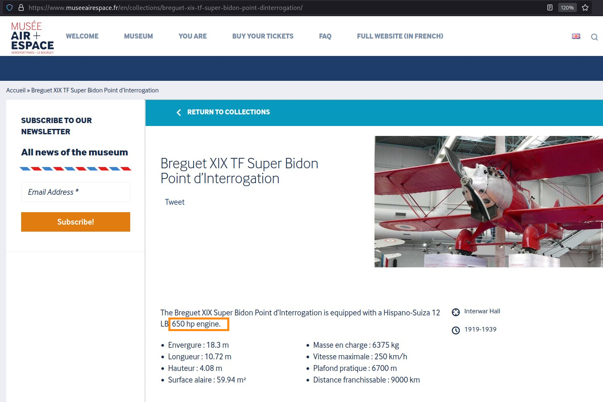Click the Musée Air + Espace logo

coord(32,38)
